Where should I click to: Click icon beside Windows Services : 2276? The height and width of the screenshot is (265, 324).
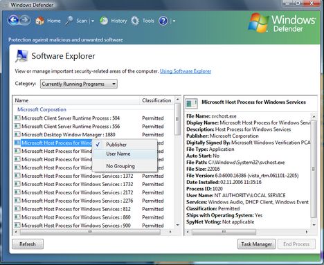[17, 201]
